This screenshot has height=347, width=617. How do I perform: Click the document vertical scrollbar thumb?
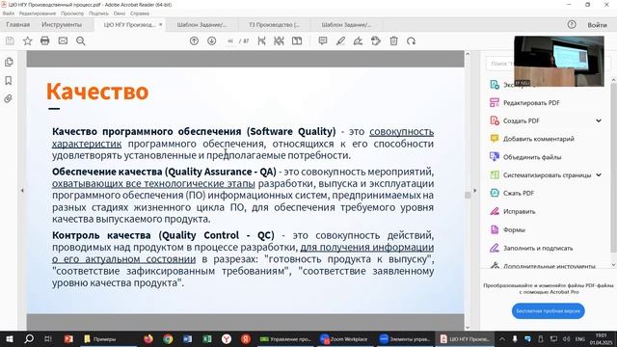coord(468,195)
